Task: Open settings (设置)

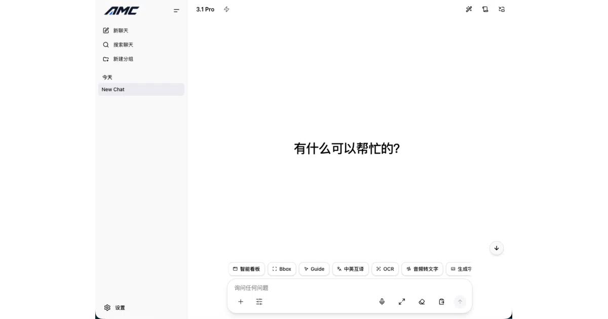Action: point(115,307)
